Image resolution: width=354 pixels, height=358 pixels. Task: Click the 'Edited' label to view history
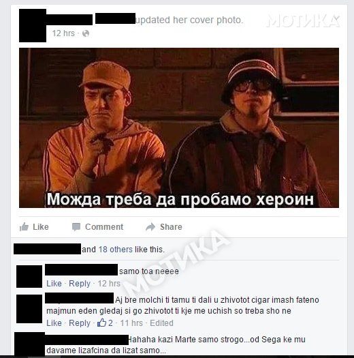point(161,323)
